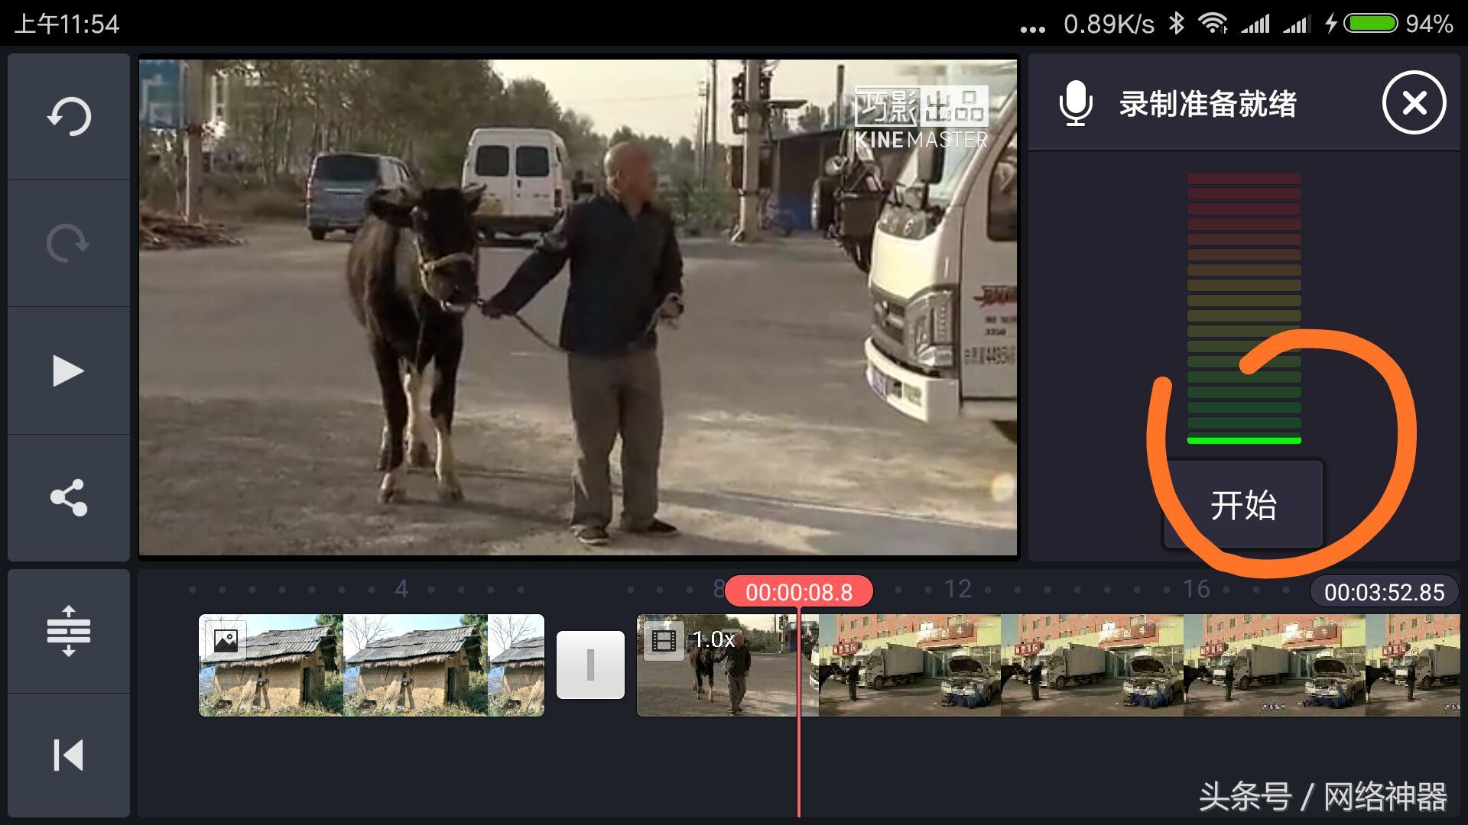
Task: Close the voice recording panel
Action: pyautogui.click(x=1414, y=102)
